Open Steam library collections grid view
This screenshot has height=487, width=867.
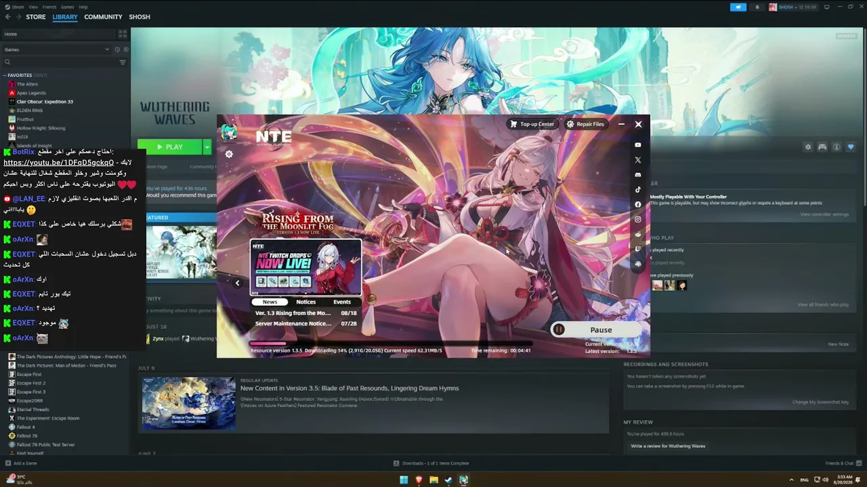123,34
